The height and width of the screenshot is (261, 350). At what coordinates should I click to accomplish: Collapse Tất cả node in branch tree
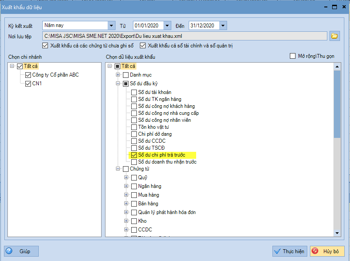[x=12, y=66]
